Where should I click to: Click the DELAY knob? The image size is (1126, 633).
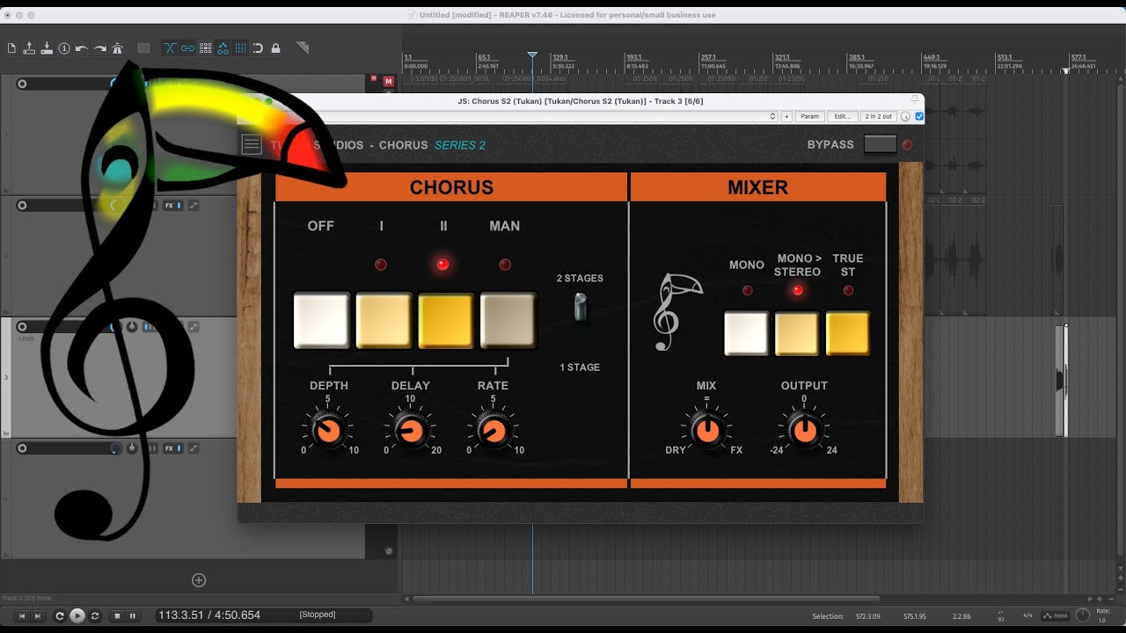410,431
